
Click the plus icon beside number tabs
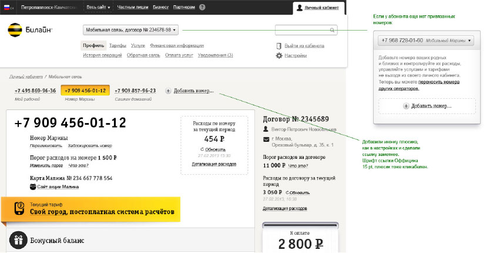click(169, 91)
